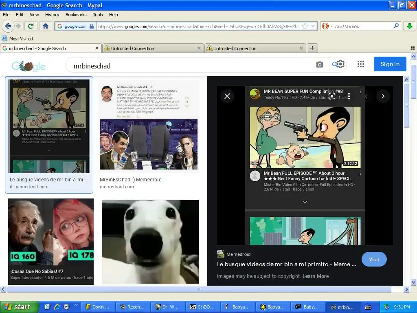
Task: Close the image preview panel with X
Action: pos(227,96)
